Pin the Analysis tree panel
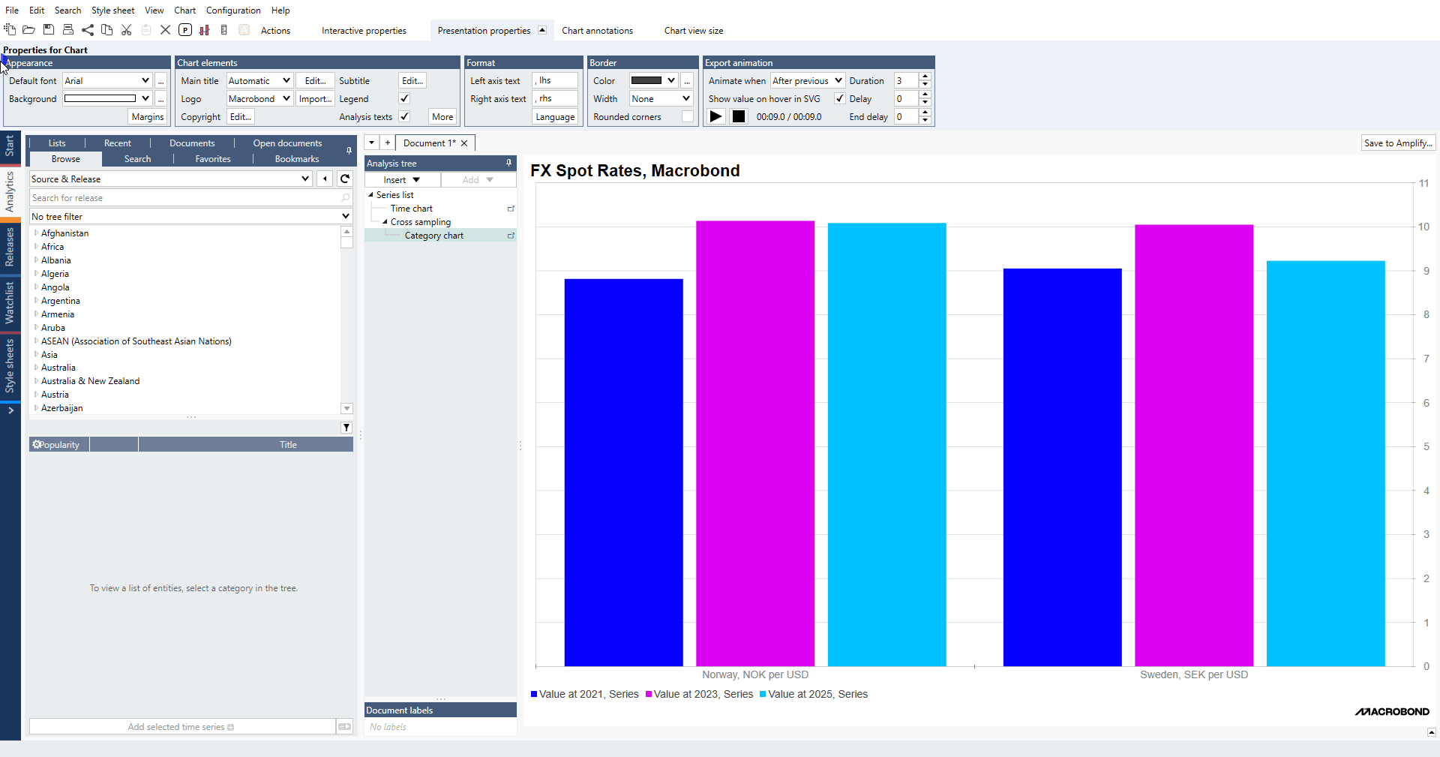1440x757 pixels. [508, 163]
